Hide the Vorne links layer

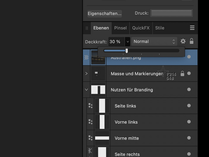[189, 122]
